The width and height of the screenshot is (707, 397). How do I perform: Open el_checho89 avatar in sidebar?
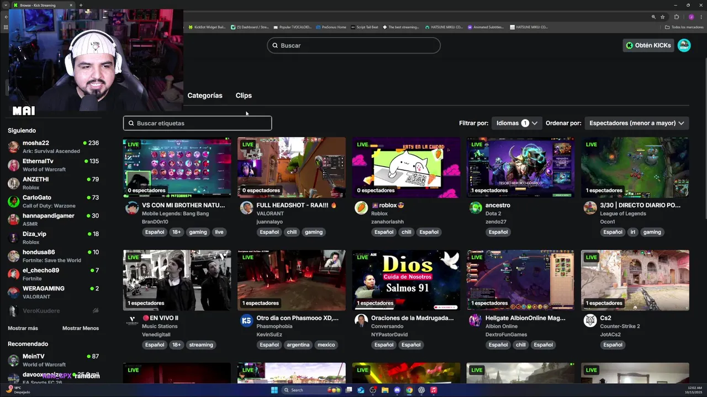tap(13, 275)
